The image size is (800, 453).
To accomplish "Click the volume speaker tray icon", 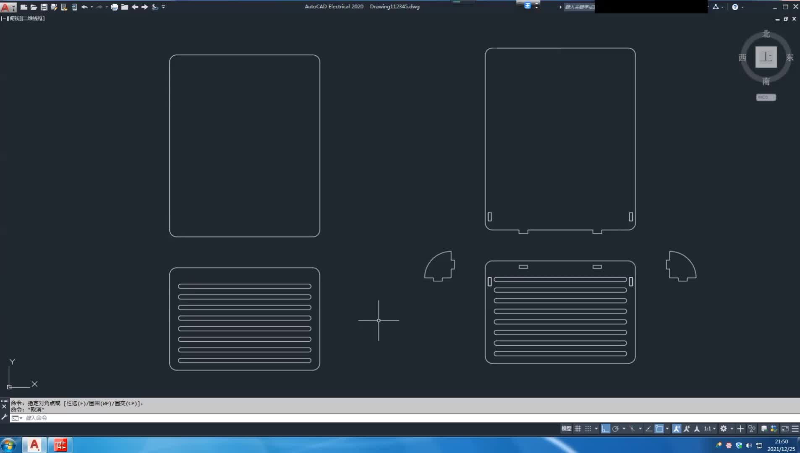I will (x=749, y=445).
